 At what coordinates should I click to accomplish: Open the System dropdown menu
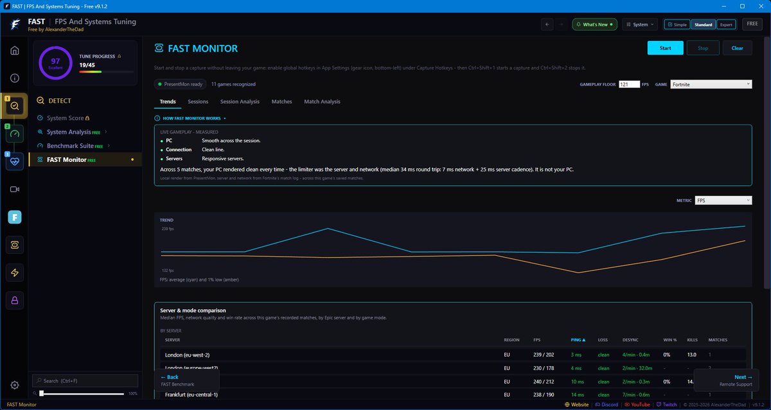click(x=639, y=24)
